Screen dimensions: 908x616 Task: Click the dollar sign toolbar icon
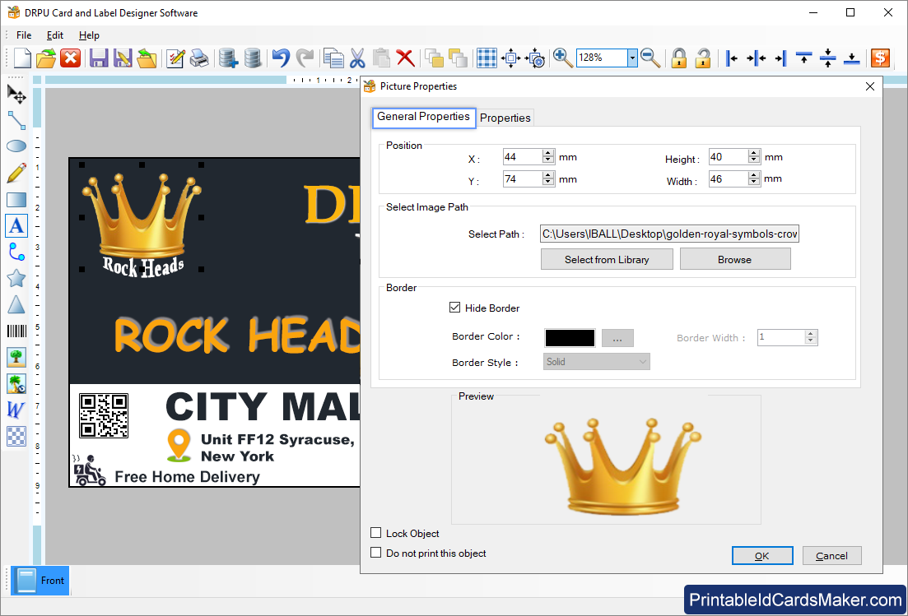coord(880,58)
